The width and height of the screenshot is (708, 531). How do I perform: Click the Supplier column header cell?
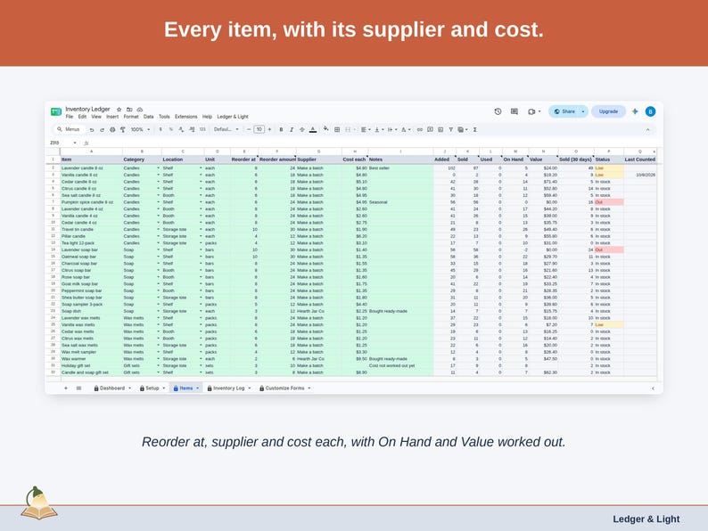pos(319,159)
